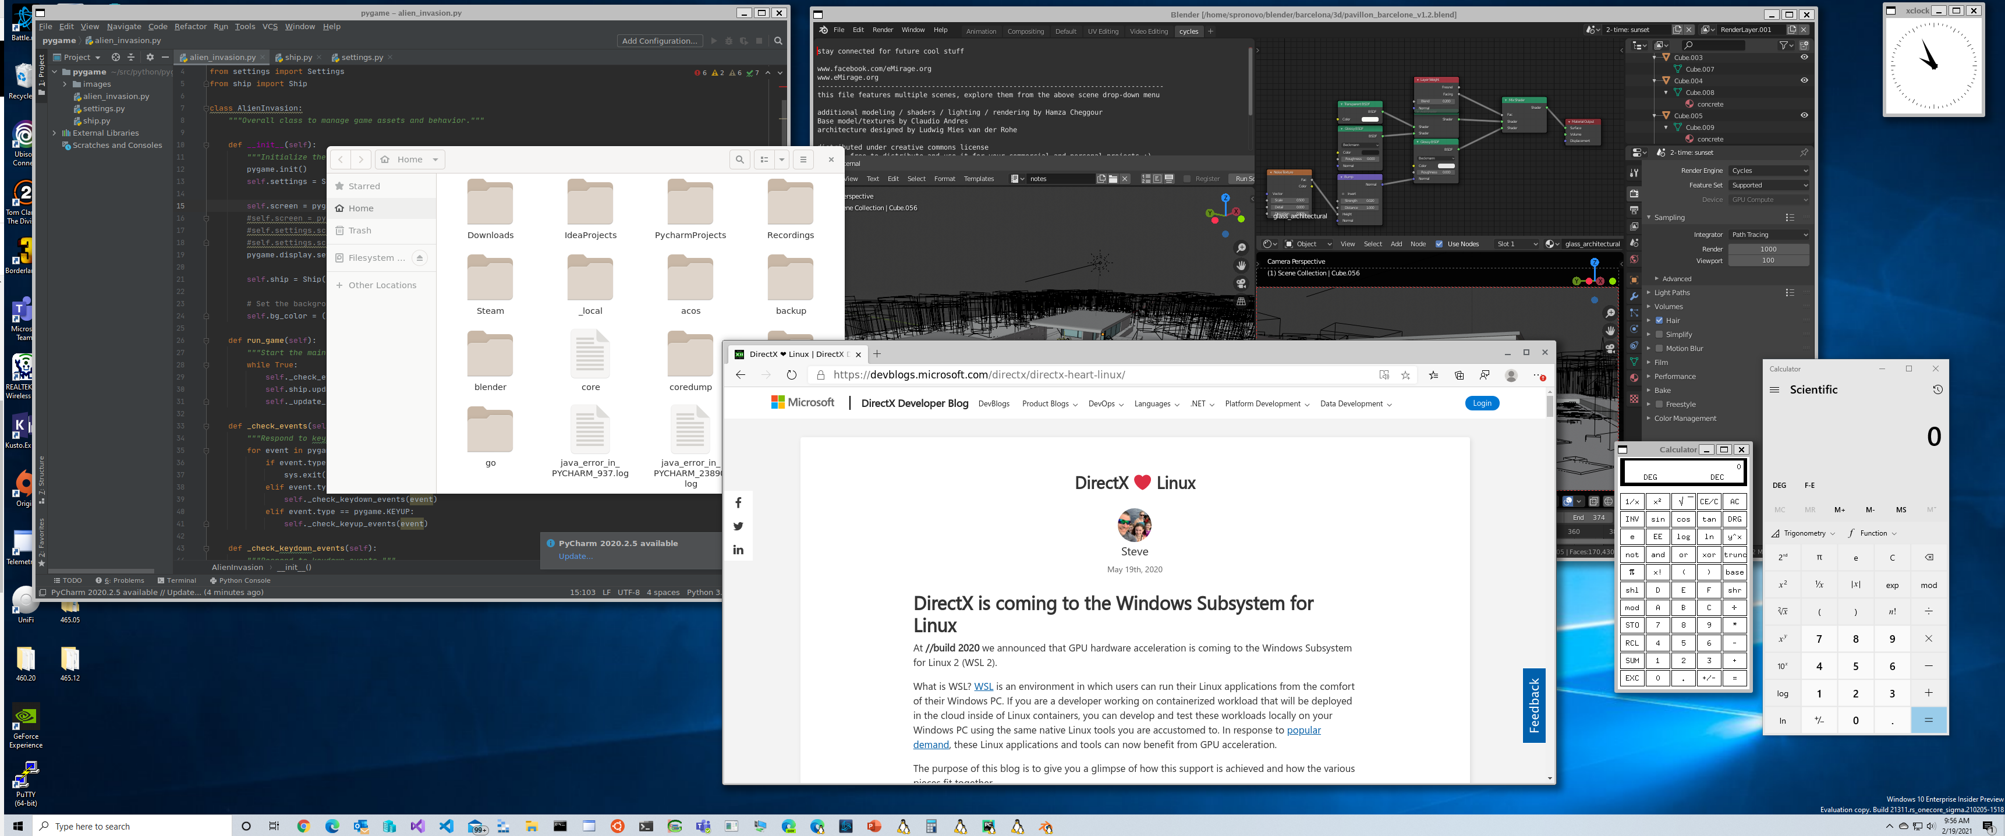2005x836 pixels.
Task: Click the WSL hyperlink in the article
Action: pos(983,686)
